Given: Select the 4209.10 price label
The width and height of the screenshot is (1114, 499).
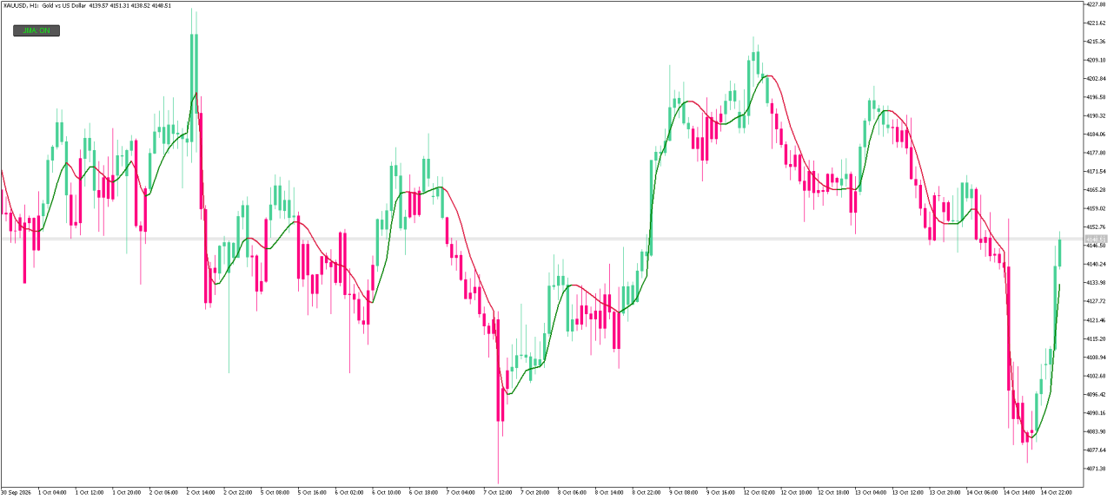Looking at the screenshot, I should (1095, 60).
